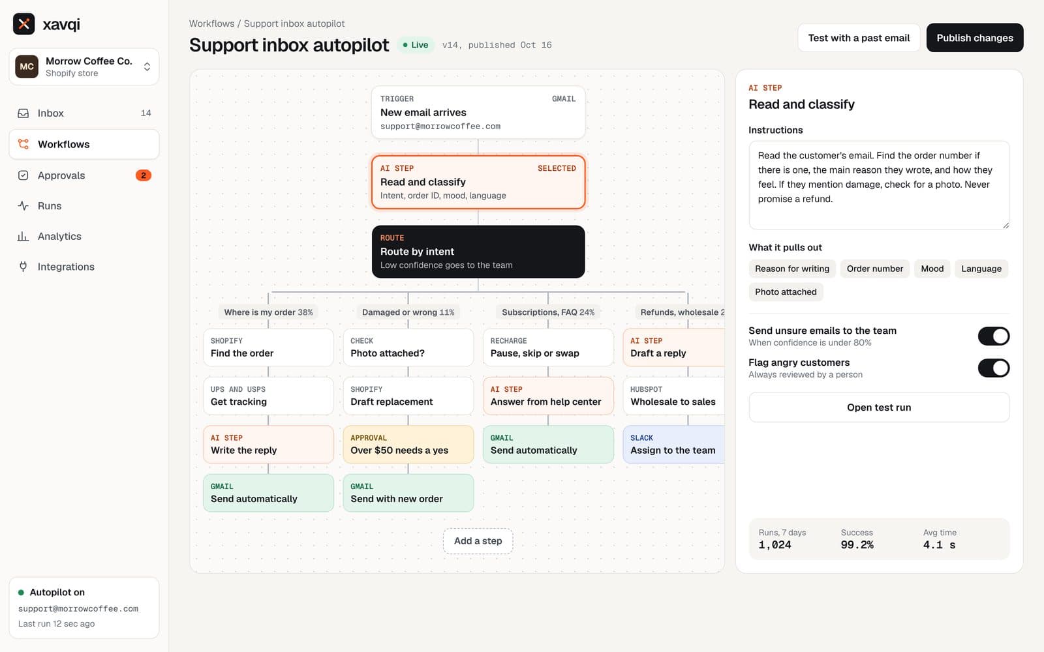
Task: Expand the Morrow Coffee Co. store switcher
Action: point(84,67)
